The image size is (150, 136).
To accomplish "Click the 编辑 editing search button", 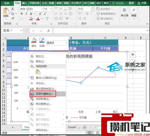I will (134, 13).
